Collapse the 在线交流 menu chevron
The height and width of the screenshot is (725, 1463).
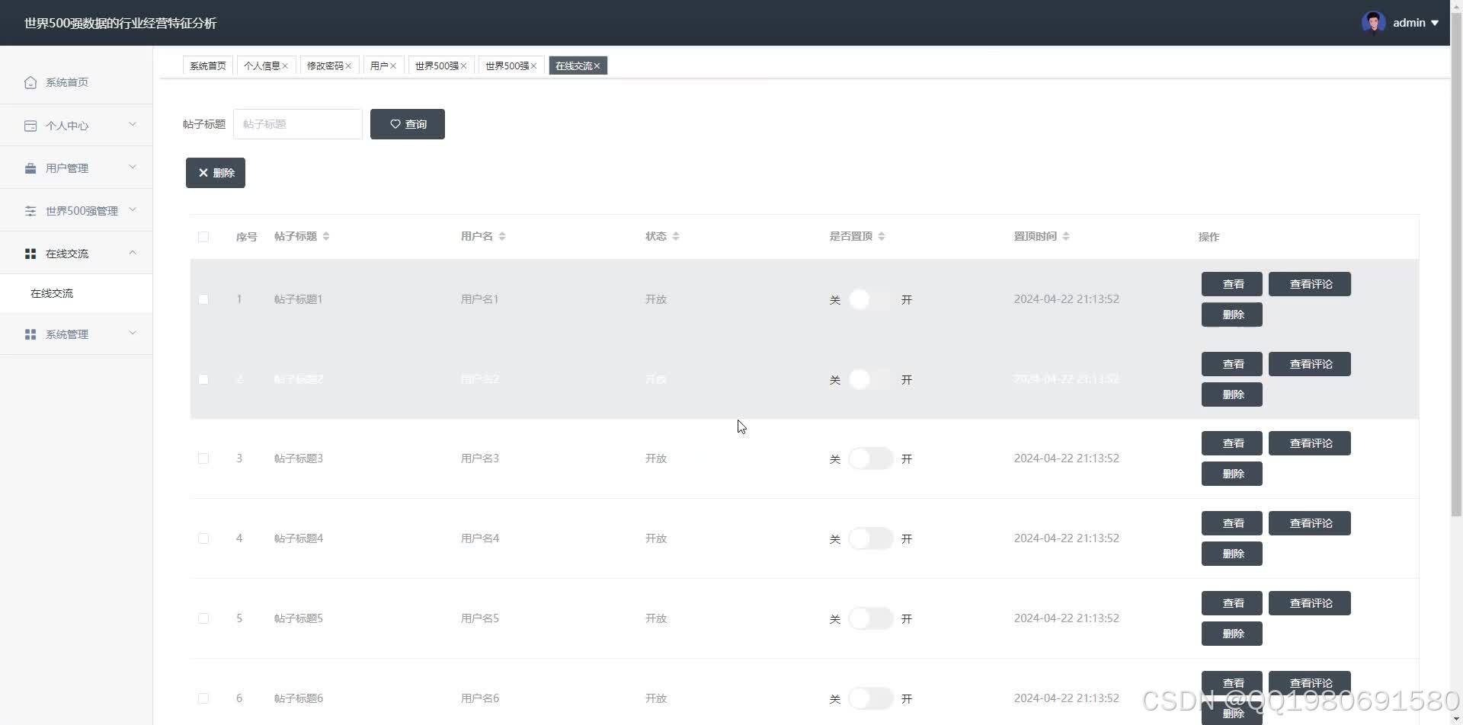click(133, 252)
